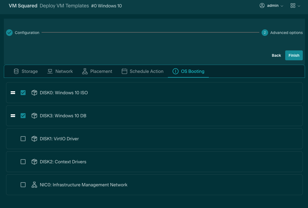Click the NIC0 network icon
The image size is (308, 208).
click(x=34, y=185)
